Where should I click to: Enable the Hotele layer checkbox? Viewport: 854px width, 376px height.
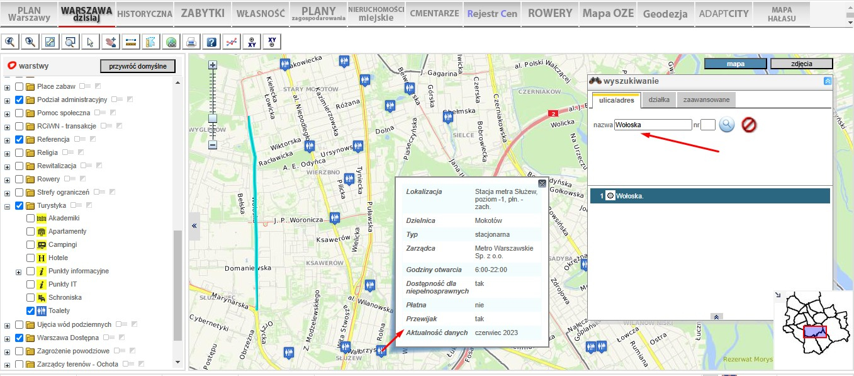point(30,258)
